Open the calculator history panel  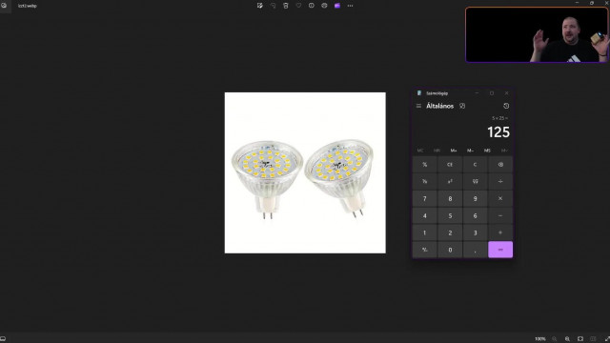(x=506, y=106)
